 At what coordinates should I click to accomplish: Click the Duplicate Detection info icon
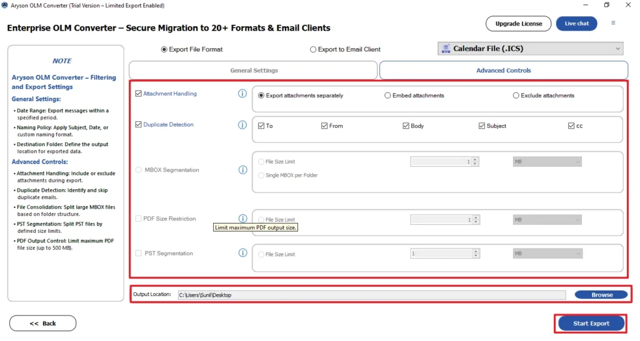(x=242, y=125)
